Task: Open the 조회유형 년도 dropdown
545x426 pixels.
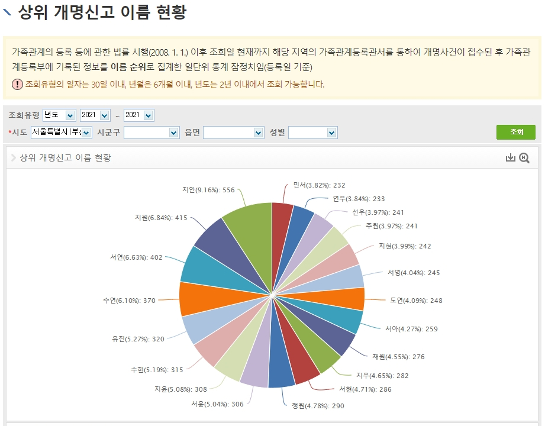Action: tap(59, 115)
